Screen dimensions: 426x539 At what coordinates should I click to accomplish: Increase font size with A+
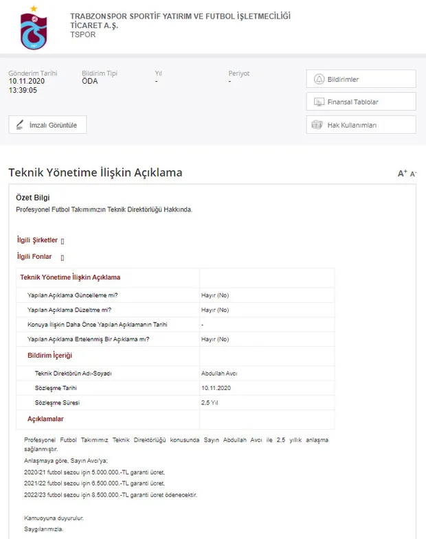(402, 174)
